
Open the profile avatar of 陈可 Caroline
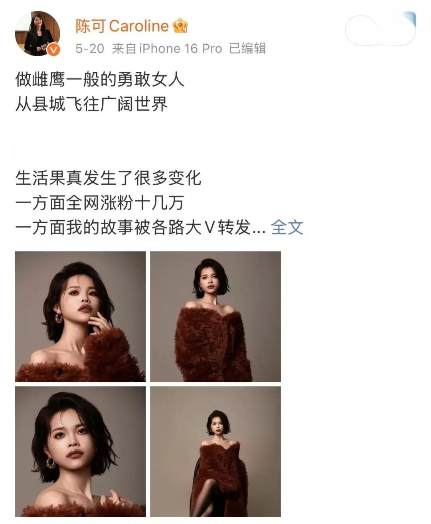pyautogui.click(x=37, y=34)
